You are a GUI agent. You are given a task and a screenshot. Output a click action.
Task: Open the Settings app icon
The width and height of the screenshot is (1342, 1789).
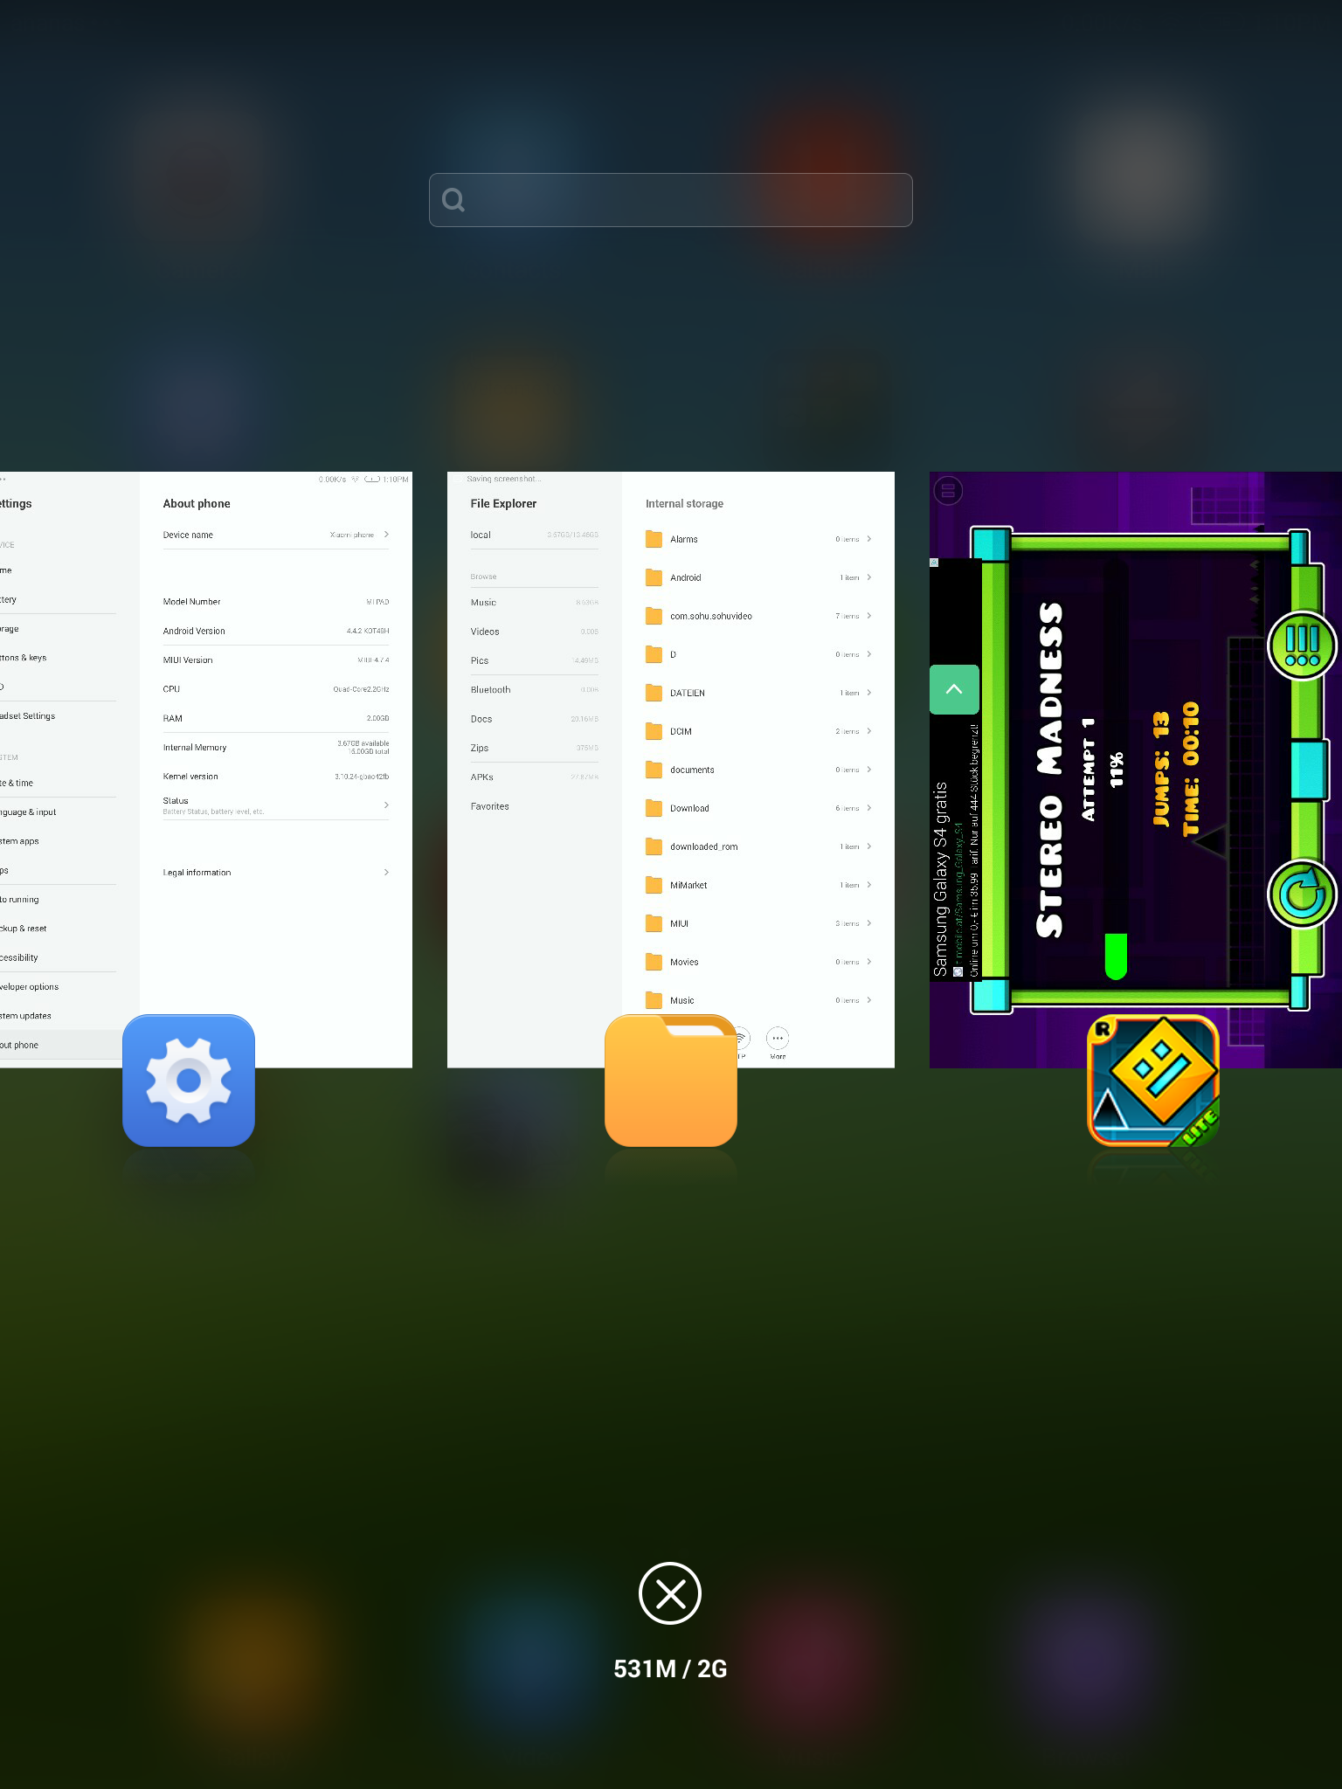(189, 1081)
